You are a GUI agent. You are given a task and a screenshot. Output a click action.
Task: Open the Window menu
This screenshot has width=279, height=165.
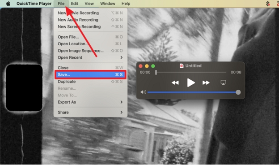(x=108, y=4)
